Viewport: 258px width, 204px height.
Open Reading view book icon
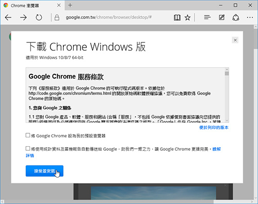tap(177, 18)
